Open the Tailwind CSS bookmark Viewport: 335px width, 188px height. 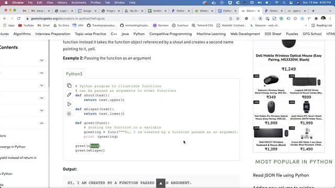click(203, 26)
